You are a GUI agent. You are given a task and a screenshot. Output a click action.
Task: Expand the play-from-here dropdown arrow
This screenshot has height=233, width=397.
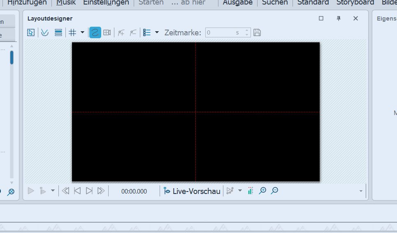click(x=52, y=191)
